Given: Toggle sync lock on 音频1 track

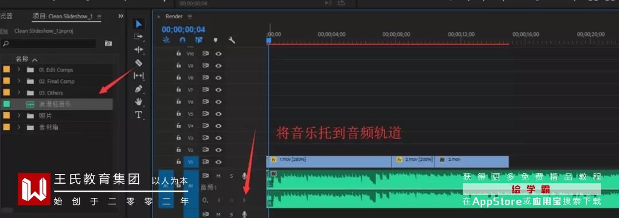Looking at the screenshot, I should [205, 176].
